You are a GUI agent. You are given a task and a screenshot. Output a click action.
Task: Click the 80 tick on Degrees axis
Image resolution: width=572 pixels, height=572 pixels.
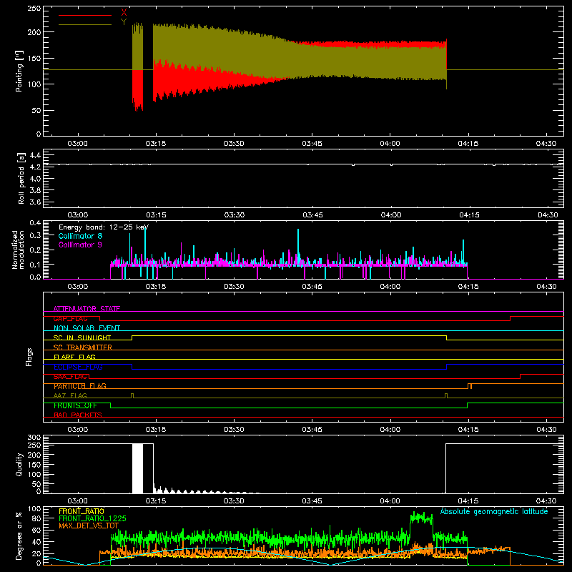pos(36,518)
